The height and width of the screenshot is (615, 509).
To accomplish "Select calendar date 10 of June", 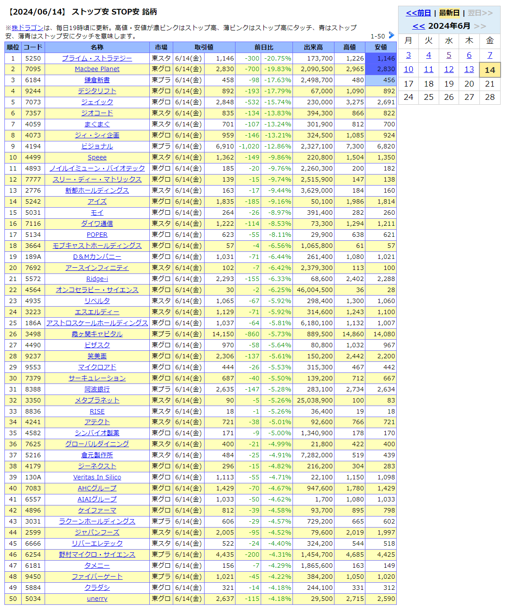I will [409, 69].
